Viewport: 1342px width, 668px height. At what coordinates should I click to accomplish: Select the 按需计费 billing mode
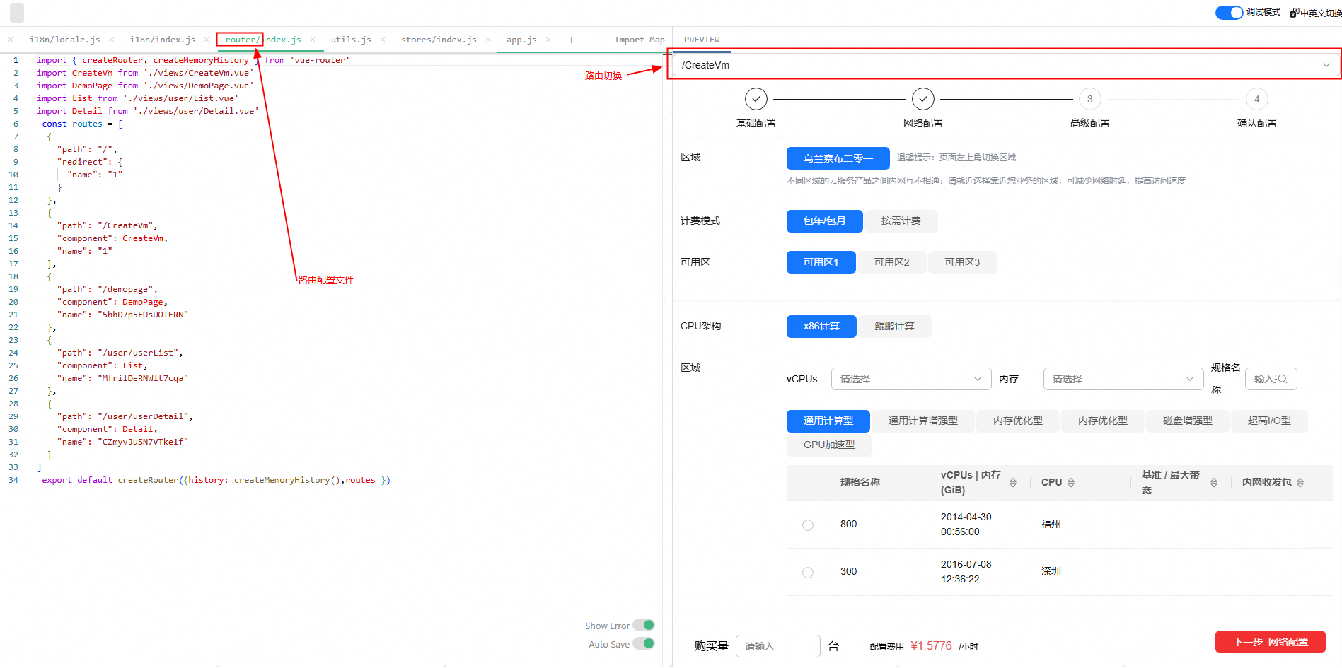coord(901,221)
